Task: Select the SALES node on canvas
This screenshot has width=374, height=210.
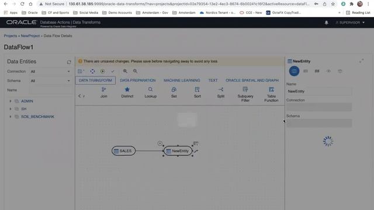Action: click(x=123, y=151)
